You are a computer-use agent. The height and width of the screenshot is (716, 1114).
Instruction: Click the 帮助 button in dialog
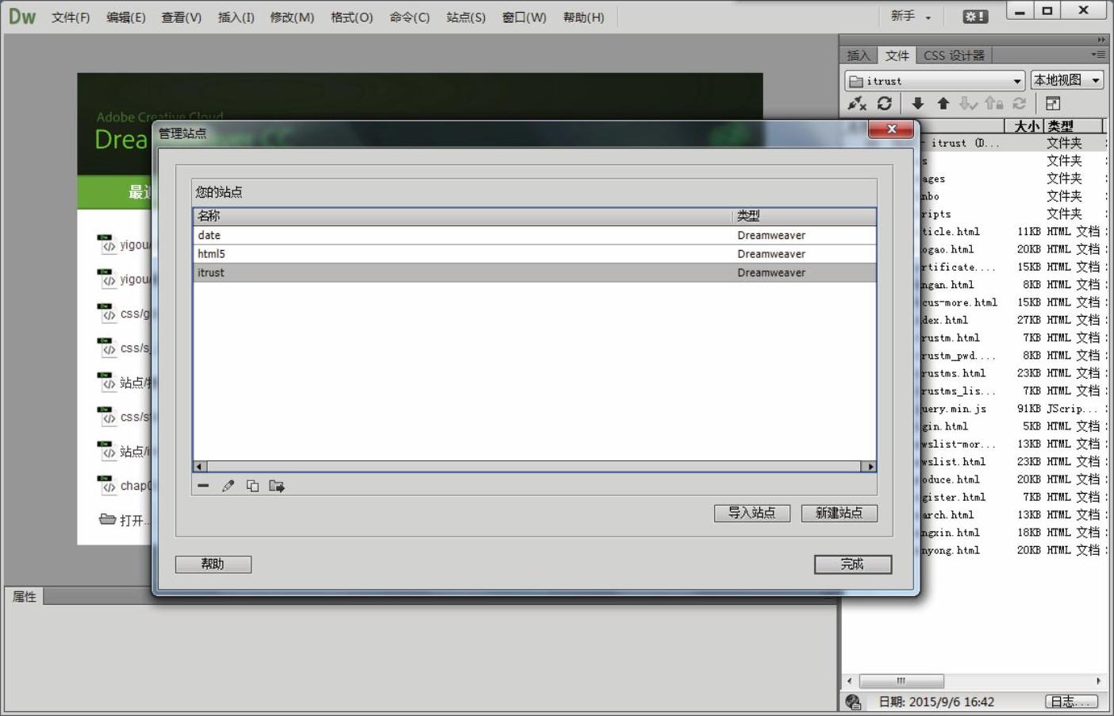(213, 564)
